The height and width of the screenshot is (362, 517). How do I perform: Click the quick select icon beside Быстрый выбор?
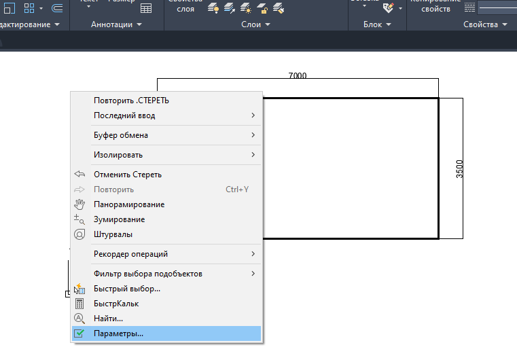(79, 289)
